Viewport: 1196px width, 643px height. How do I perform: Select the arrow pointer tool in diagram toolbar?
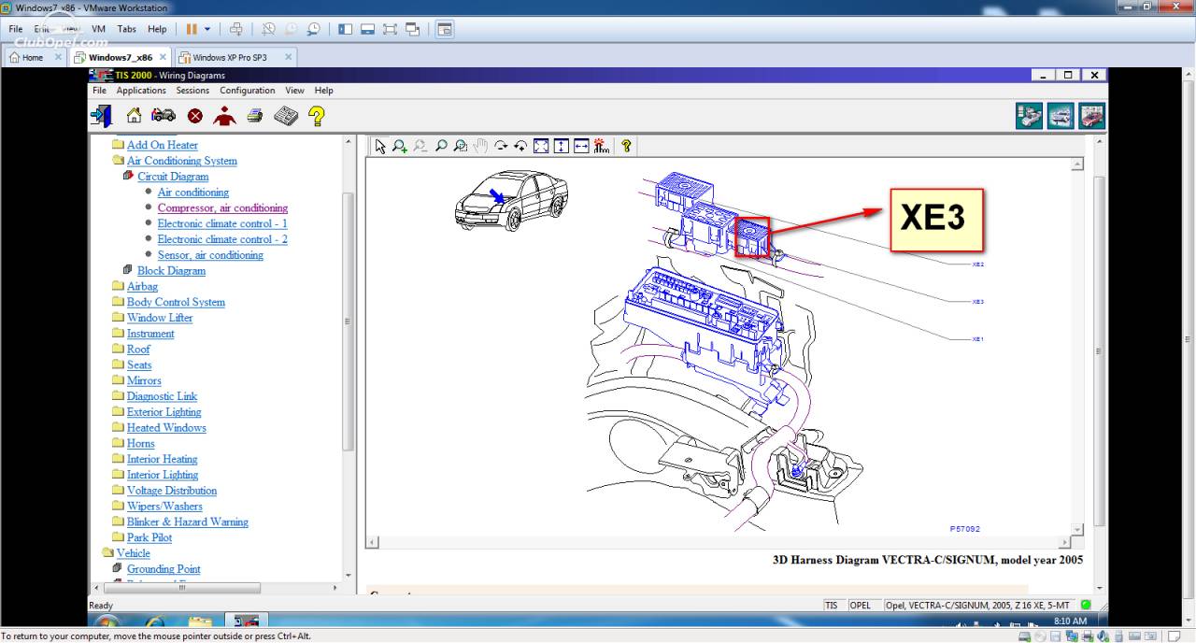[379, 146]
